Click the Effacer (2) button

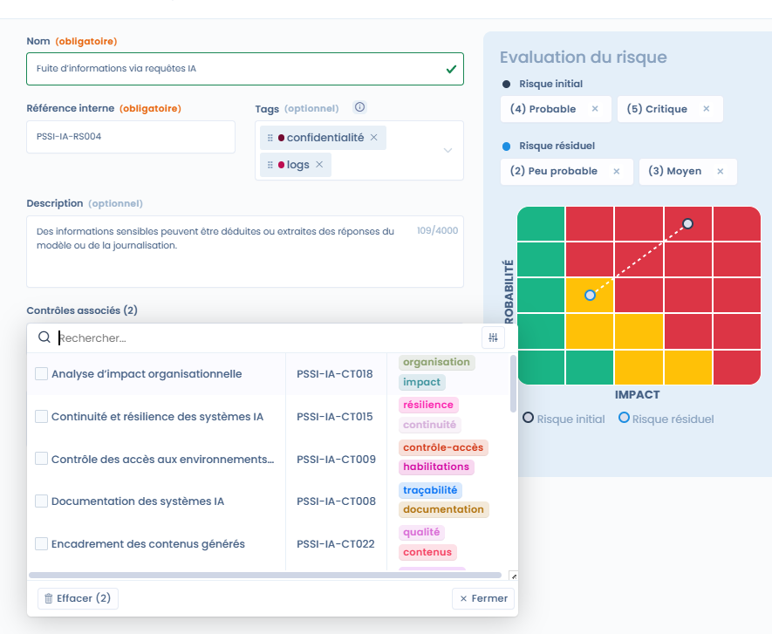(x=78, y=598)
